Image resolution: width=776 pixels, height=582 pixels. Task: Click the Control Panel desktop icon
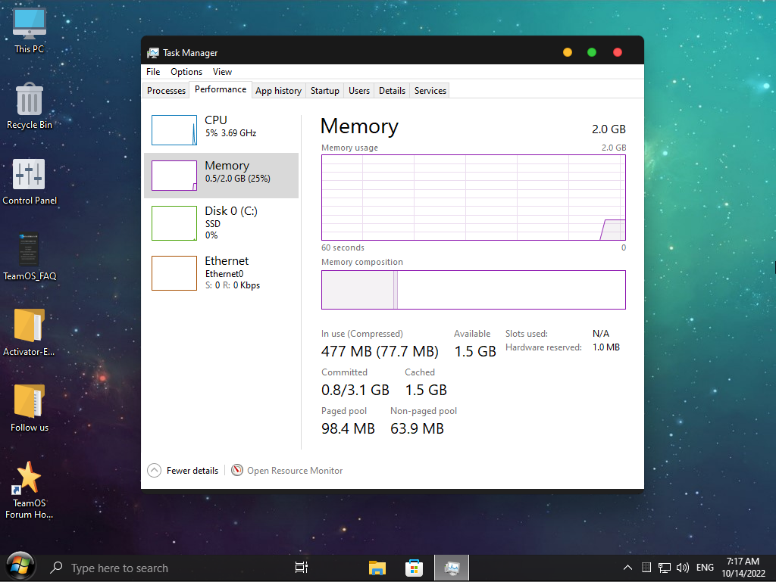[30, 182]
